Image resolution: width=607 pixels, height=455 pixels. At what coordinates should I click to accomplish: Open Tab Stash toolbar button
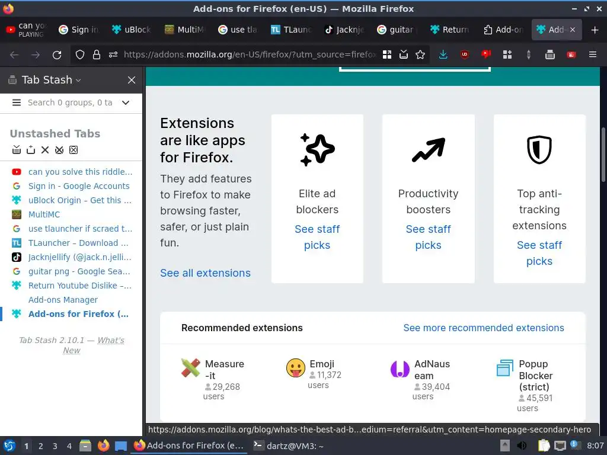coord(550,55)
